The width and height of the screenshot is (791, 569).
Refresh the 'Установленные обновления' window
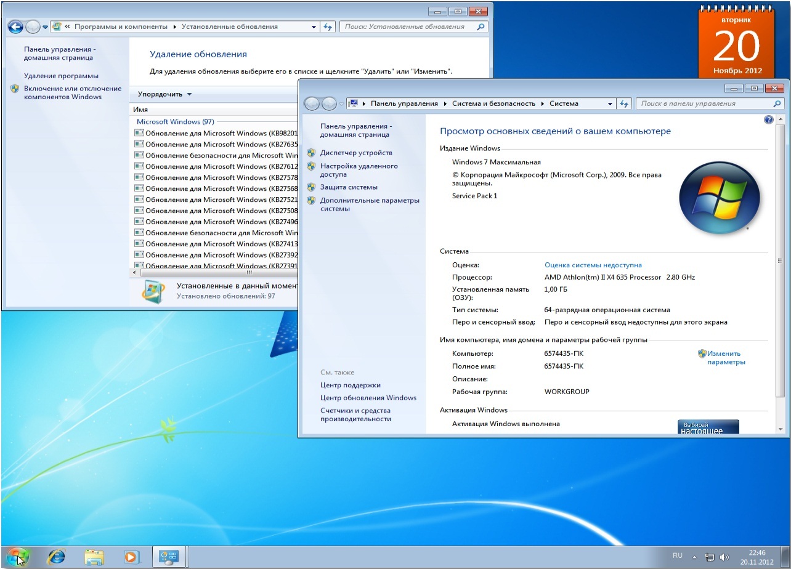click(x=328, y=26)
